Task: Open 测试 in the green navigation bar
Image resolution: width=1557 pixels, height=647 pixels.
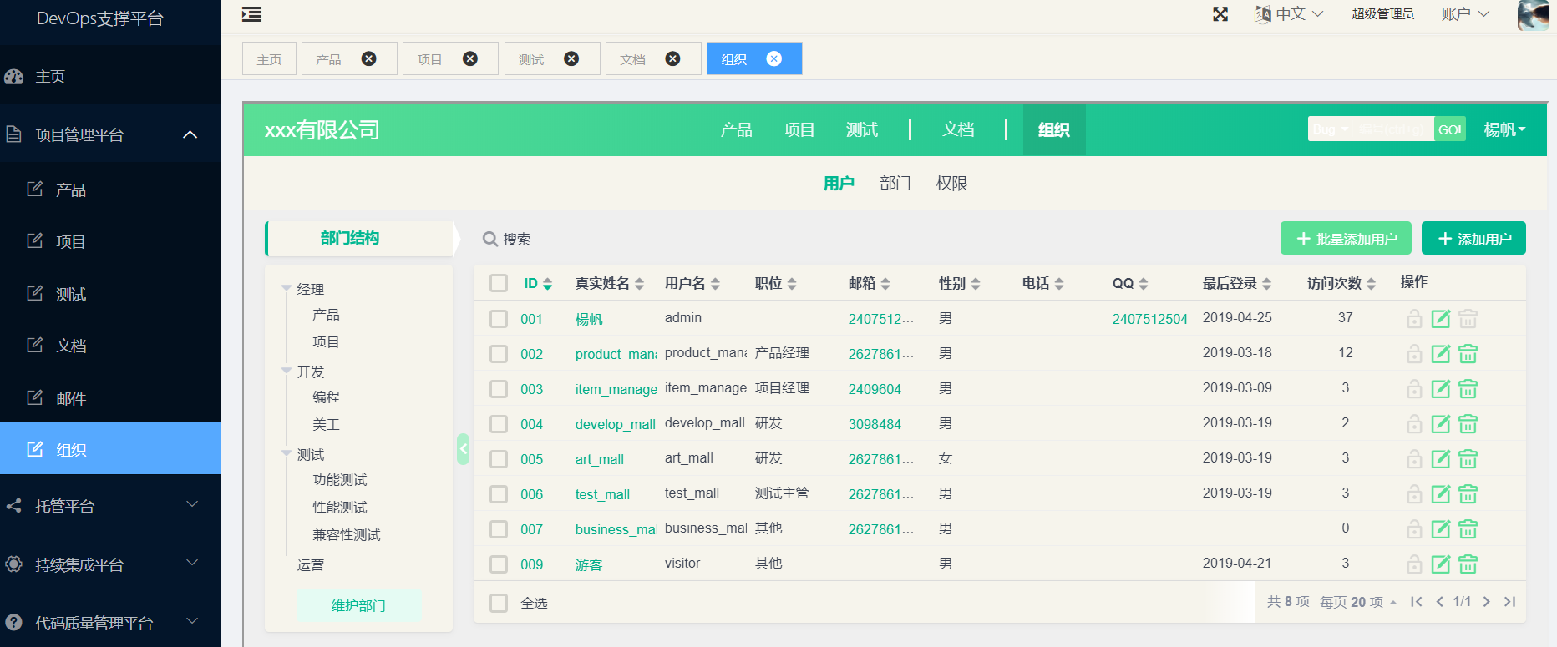Action: coord(861,129)
